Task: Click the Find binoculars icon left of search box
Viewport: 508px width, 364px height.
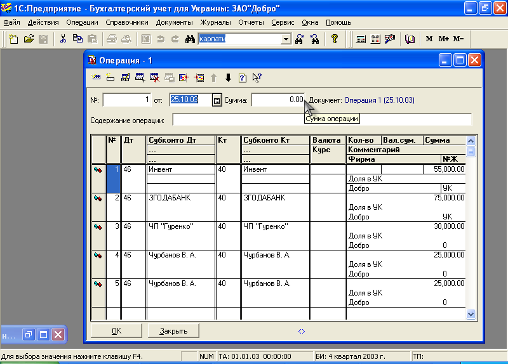Action: 190,39
